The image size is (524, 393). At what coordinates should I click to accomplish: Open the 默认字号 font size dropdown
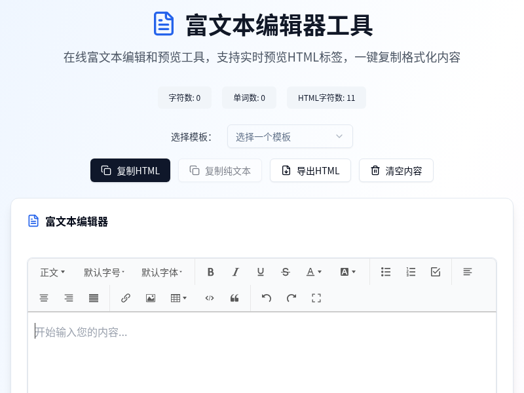(103, 272)
